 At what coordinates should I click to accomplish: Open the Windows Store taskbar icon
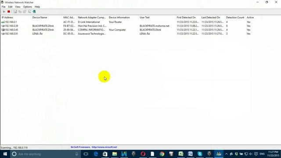click(x=105, y=154)
